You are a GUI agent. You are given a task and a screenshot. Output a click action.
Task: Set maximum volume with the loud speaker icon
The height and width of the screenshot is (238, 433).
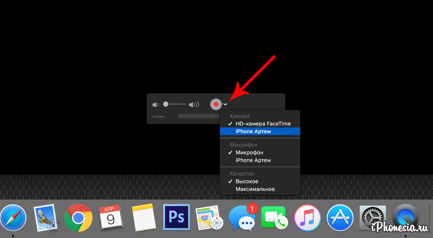pos(194,105)
